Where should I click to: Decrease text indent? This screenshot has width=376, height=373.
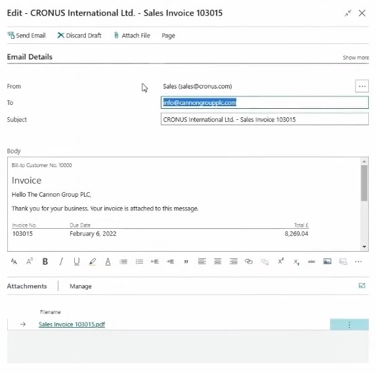pyautogui.click(x=155, y=262)
